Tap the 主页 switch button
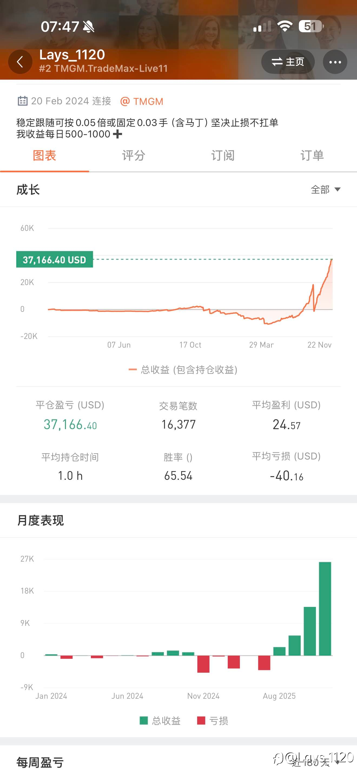Screen dimensions: 357x777 (288, 62)
